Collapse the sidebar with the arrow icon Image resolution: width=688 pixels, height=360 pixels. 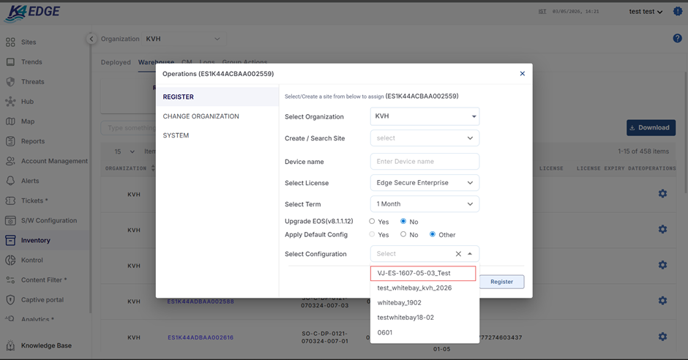click(x=91, y=39)
